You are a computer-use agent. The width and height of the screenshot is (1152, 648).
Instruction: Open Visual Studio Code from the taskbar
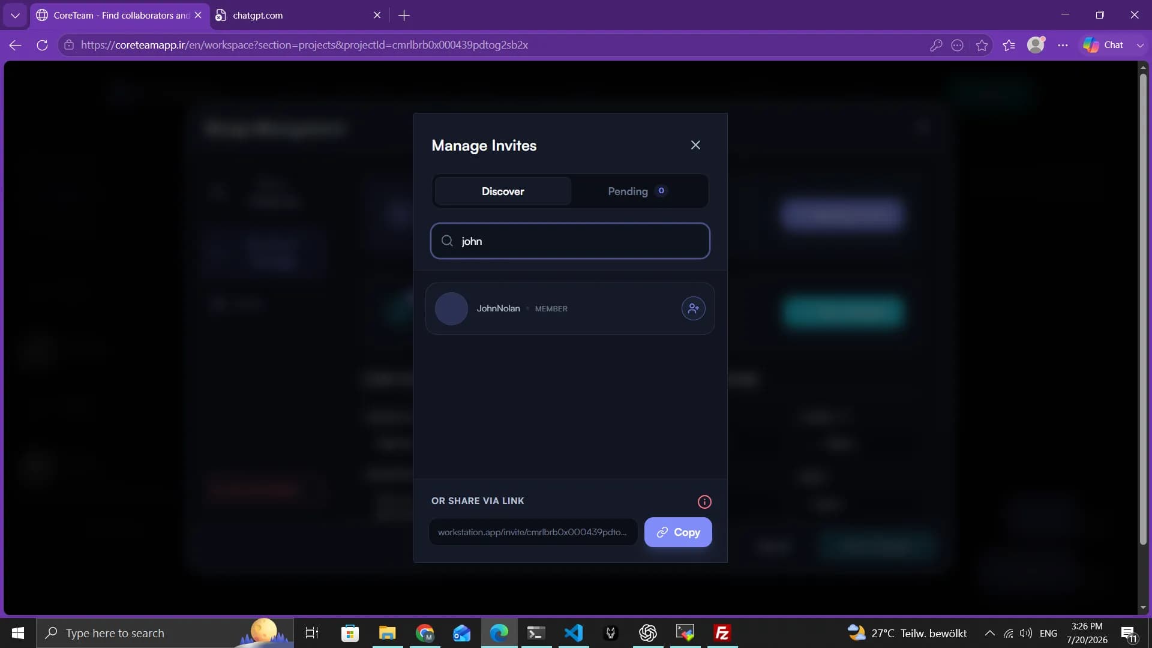click(574, 633)
